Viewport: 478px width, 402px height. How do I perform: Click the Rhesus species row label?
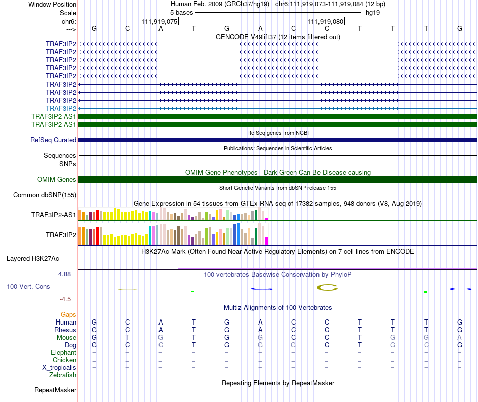65,330
